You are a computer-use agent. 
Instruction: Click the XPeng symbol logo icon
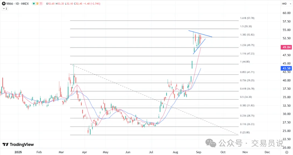4,4
